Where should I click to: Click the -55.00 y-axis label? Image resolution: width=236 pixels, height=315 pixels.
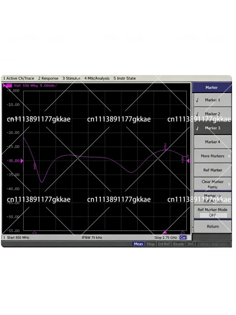13,231
